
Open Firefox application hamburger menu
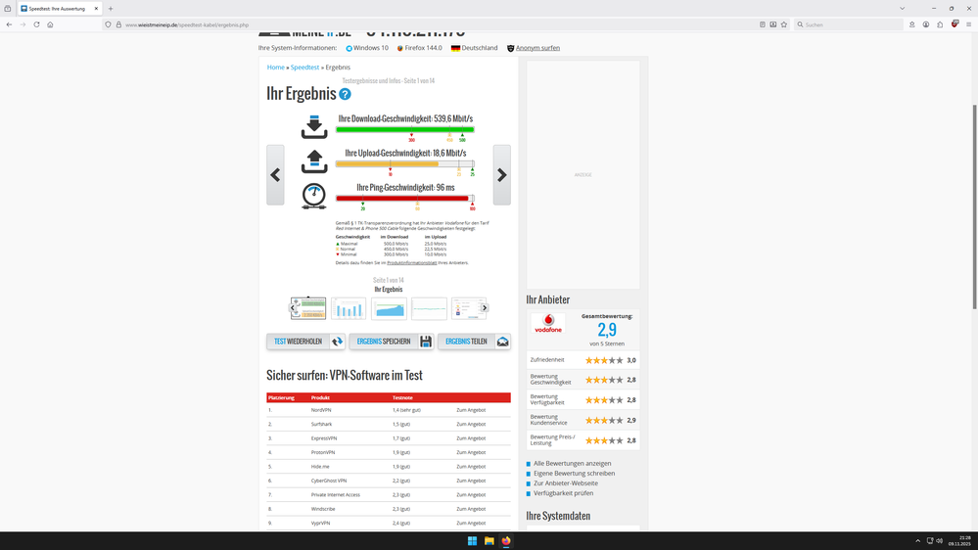click(968, 24)
